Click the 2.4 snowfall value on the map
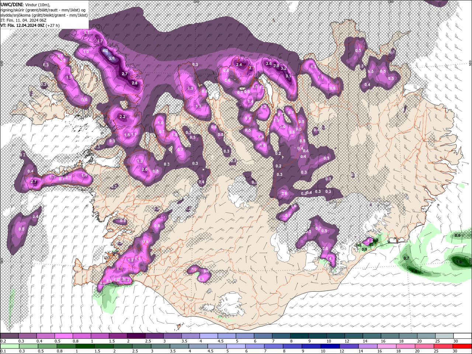This screenshot has height=354, width=472. [x=239, y=65]
